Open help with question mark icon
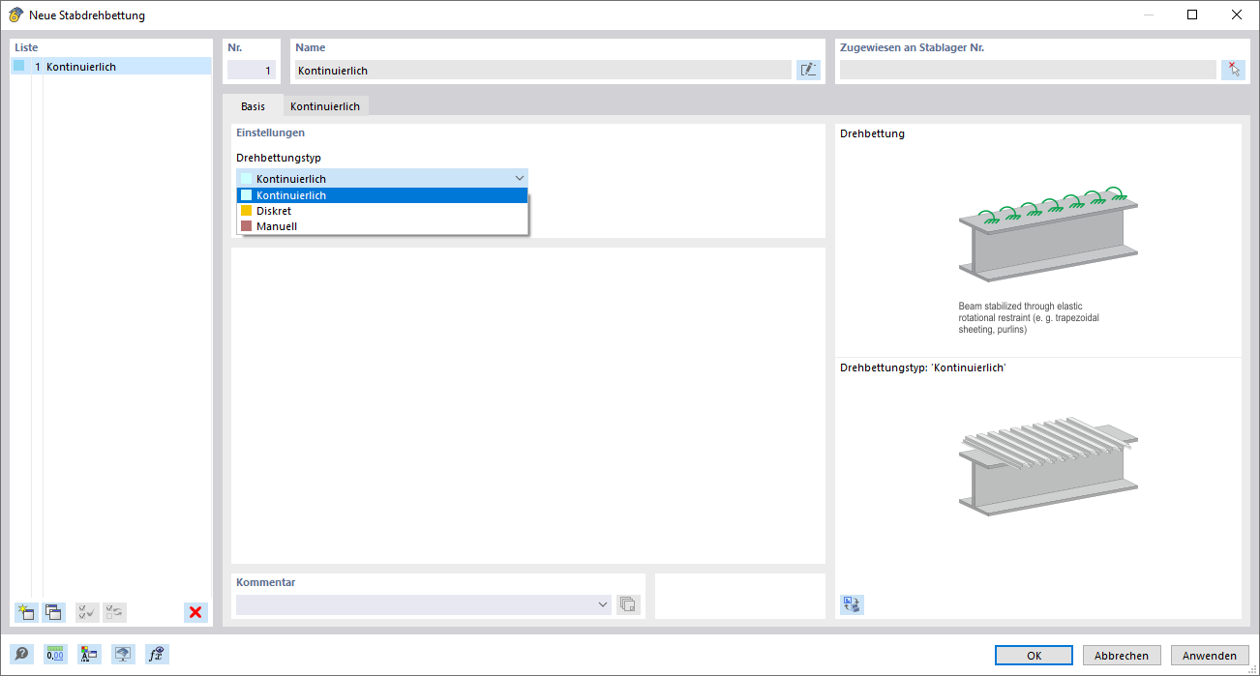The width and height of the screenshot is (1260, 676). pyautogui.click(x=21, y=654)
